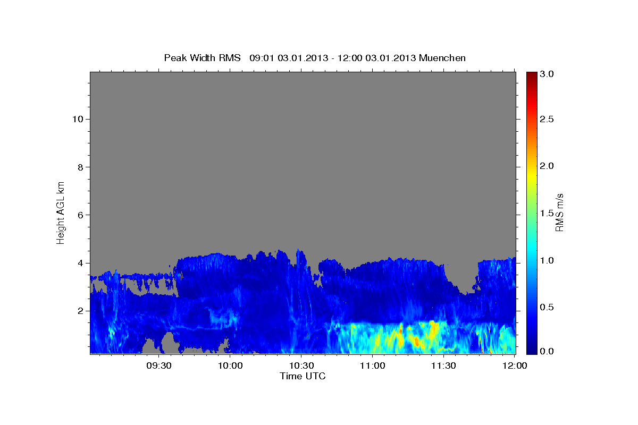
Task: Click the 10:30 time tick label
Action: (301, 365)
